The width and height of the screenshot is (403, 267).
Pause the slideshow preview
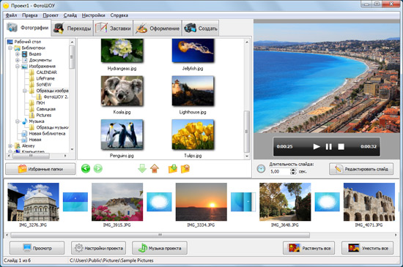[x=329, y=146]
